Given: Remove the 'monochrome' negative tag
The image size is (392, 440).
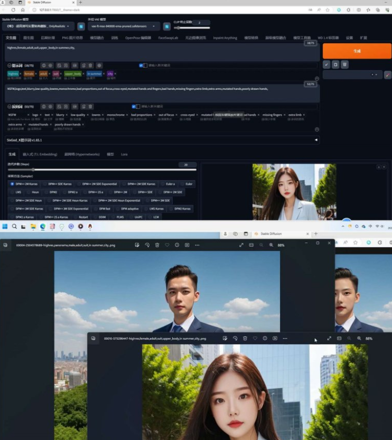Looking at the screenshot, I should 127,115.
